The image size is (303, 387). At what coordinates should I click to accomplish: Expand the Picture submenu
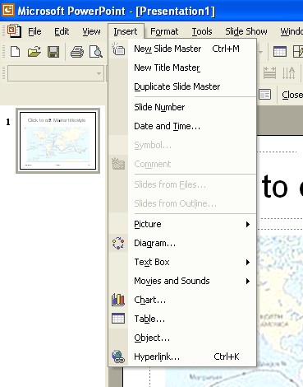[x=182, y=224]
